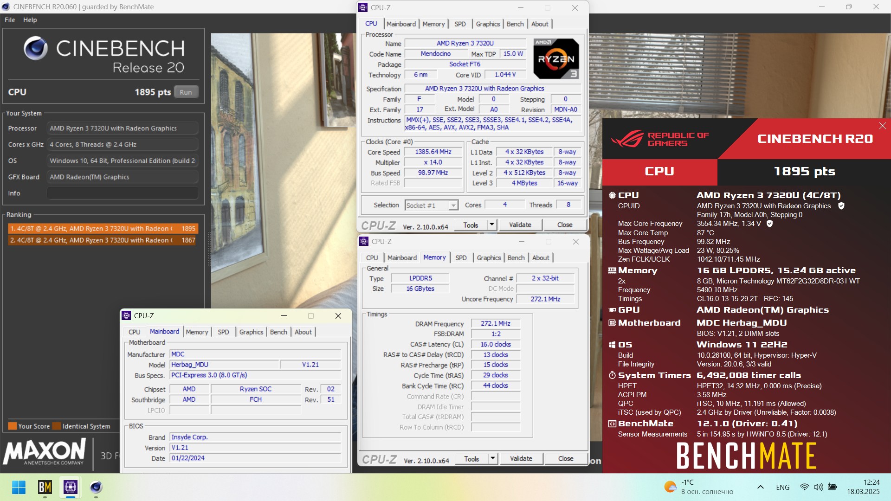The width and height of the screenshot is (891, 501).
Task: Open the File menu in Cinebench
Action: tap(10, 20)
